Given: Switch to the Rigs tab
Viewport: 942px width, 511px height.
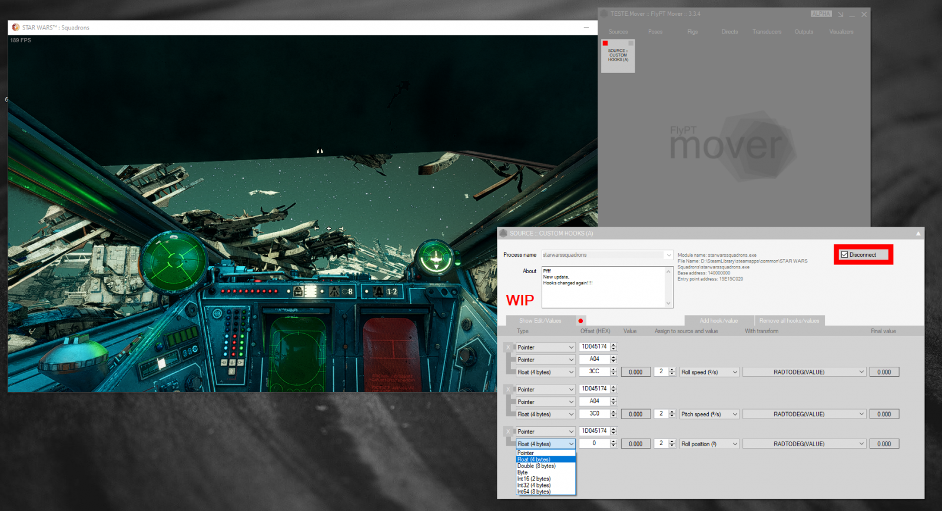Looking at the screenshot, I should click(692, 32).
